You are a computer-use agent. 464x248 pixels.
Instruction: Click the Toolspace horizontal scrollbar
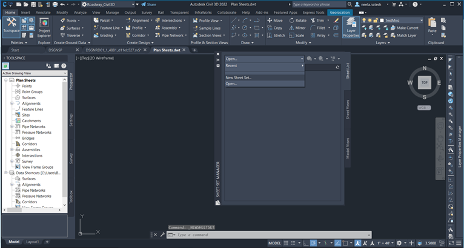point(33,210)
